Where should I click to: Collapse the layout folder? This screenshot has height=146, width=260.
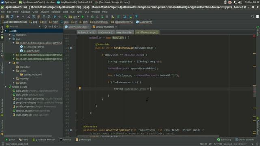(x=13, y=71)
